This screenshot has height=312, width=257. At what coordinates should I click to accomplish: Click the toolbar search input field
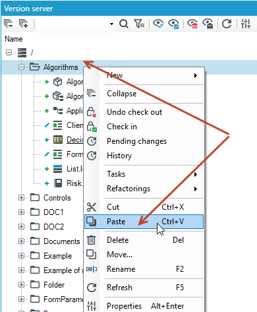(72, 24)
